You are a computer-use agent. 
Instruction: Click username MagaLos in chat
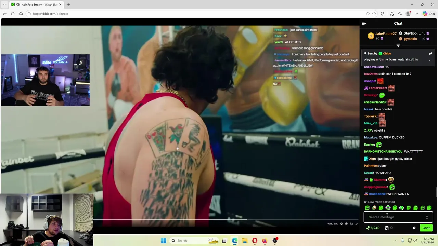pos(371,137)
